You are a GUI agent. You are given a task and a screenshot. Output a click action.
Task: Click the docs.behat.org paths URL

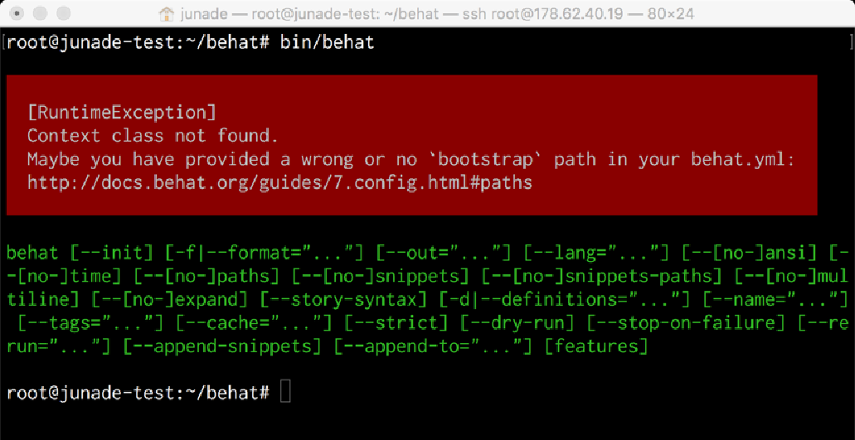(x=279, y=182)
